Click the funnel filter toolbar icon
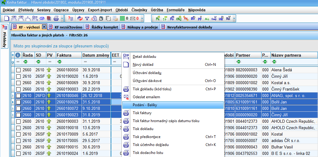This screenshot has width=318, height=157. (87, 18)
